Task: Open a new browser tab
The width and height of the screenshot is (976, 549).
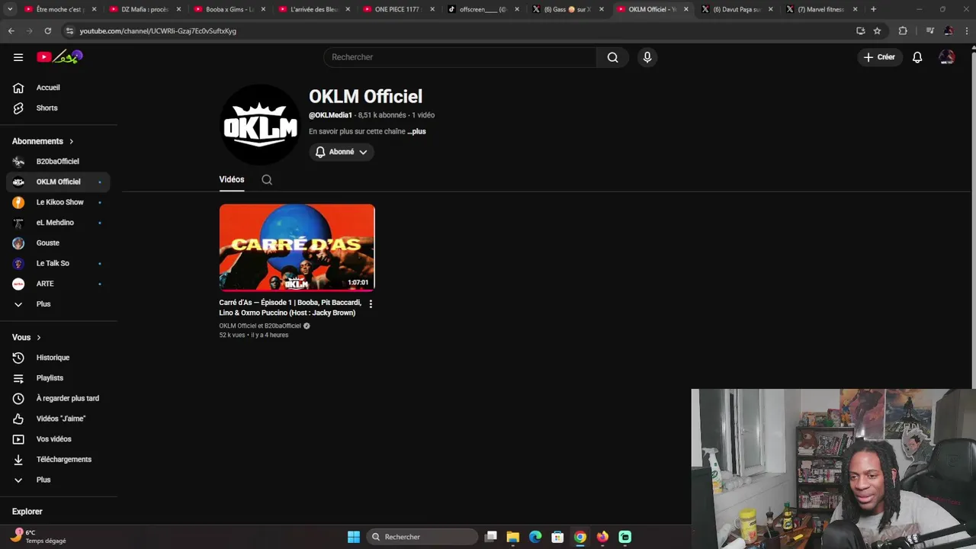Action: [x=873, y=9]
